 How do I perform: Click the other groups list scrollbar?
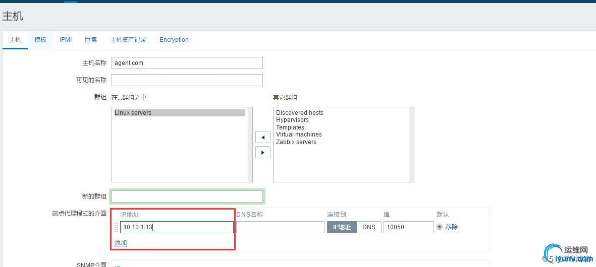coord(411,145)
